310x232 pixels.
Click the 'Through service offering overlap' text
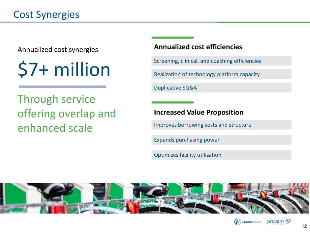point(67,114)
